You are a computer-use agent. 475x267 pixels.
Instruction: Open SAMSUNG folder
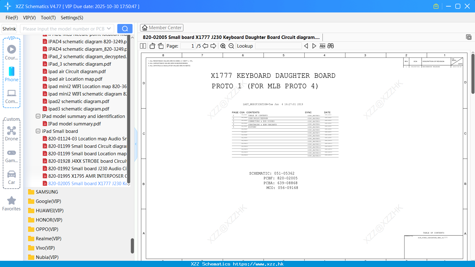click(x=43, y=192)
